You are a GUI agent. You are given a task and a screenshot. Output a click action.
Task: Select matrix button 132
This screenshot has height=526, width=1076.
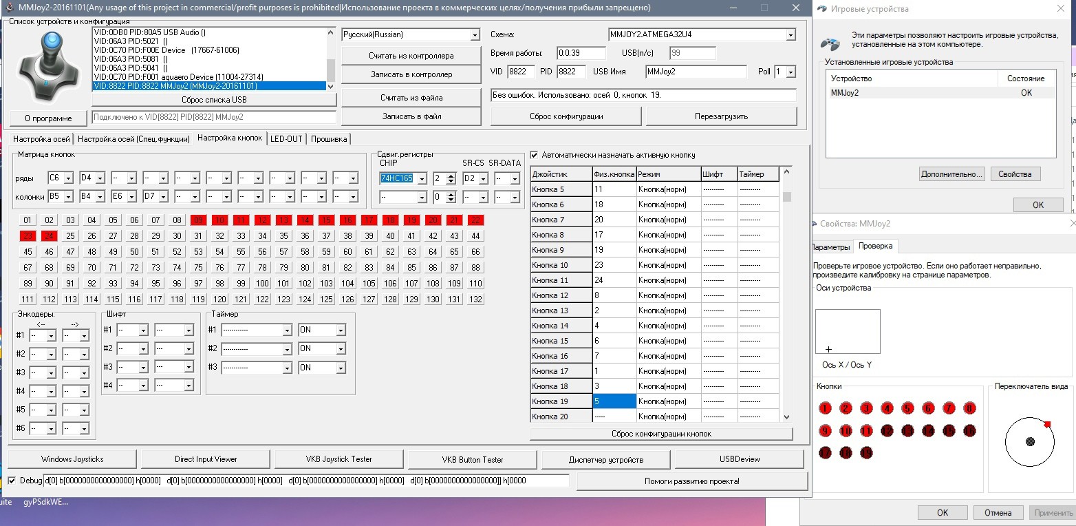[475, 299]
